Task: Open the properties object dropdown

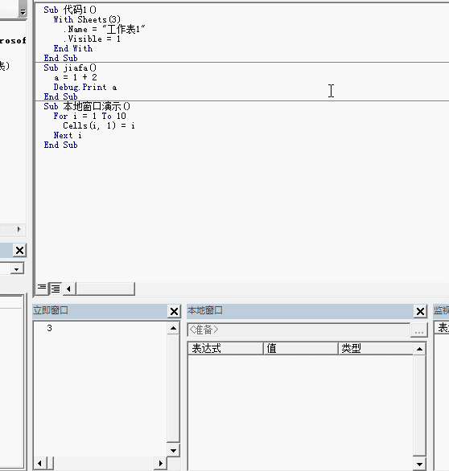Action: pyautogui.click(x=17, y=268)
